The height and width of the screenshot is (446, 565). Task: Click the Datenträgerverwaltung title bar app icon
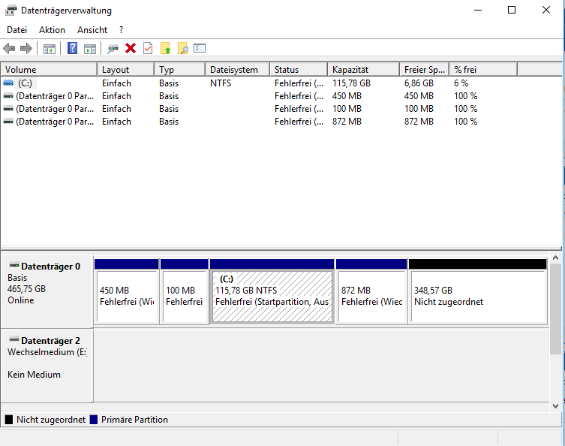tap(11, 11)
